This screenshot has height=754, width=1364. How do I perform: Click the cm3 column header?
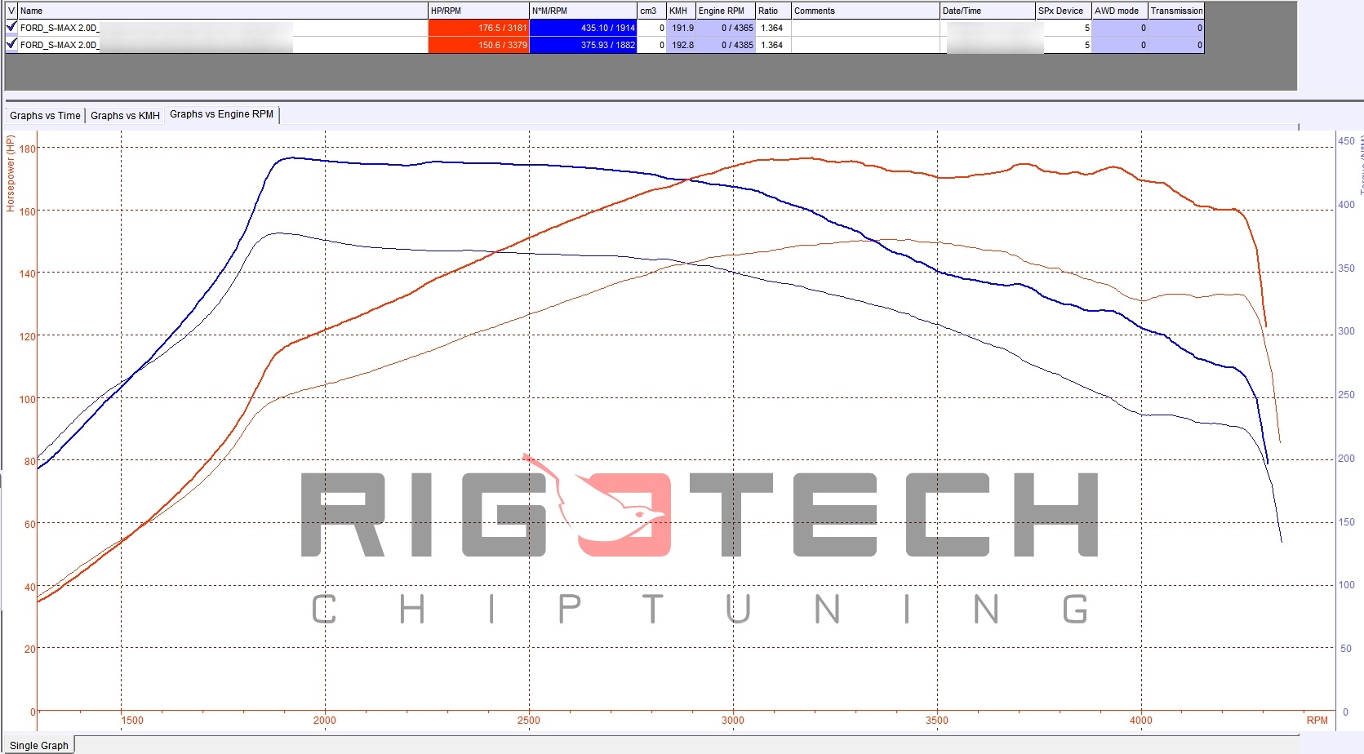pyautogui.click(x=651, y=11)
